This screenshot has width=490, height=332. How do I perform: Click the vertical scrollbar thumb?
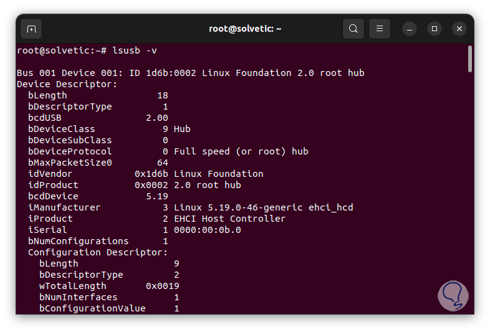[469, 59]
